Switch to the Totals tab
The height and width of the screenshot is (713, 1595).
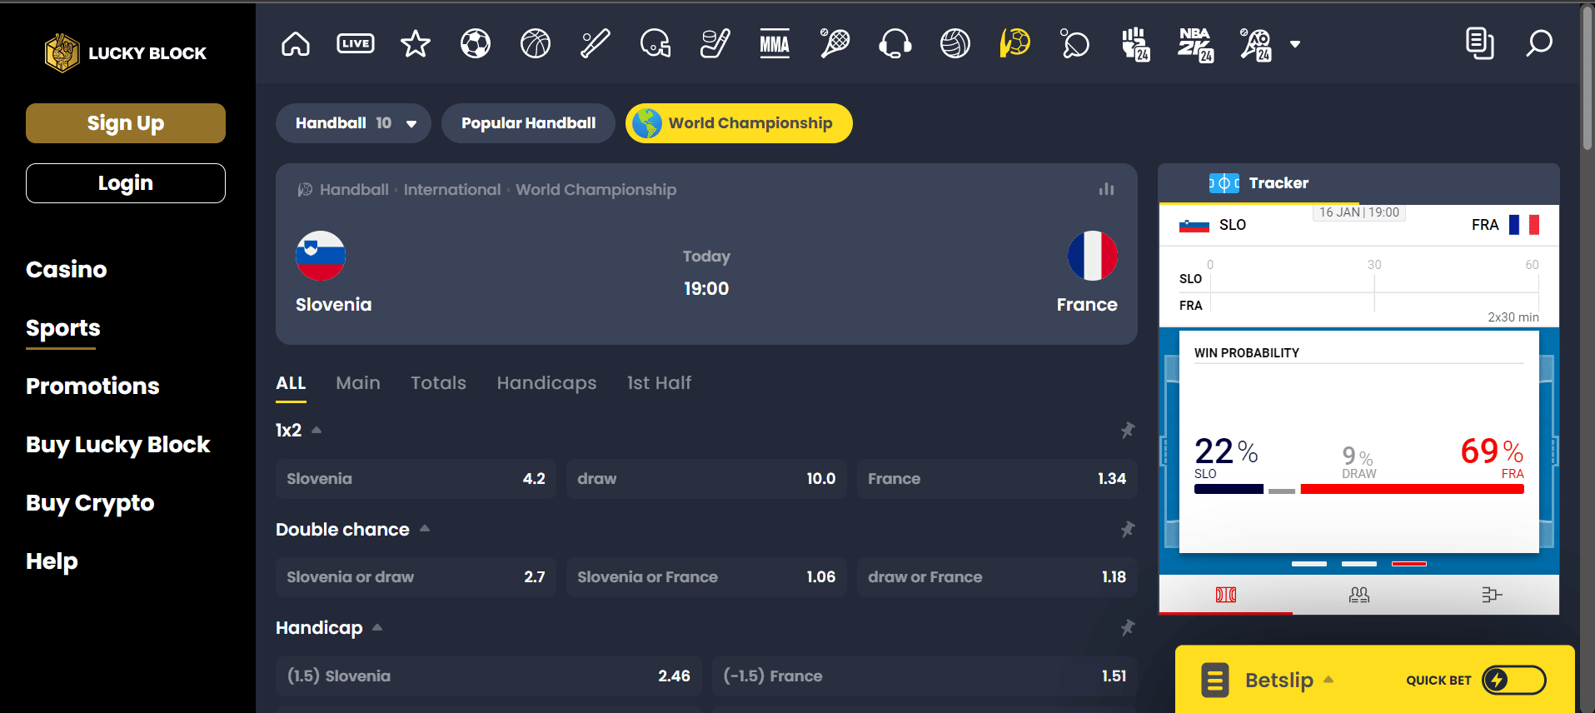point(438,383)
